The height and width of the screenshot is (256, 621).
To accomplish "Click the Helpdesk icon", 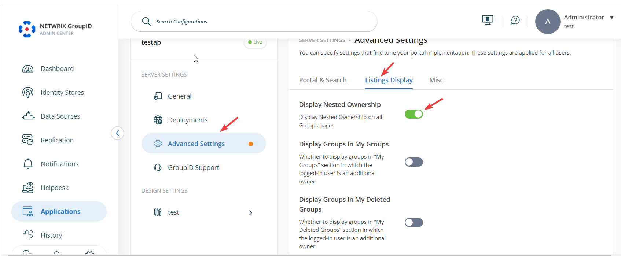I will [x=28, y=188].
